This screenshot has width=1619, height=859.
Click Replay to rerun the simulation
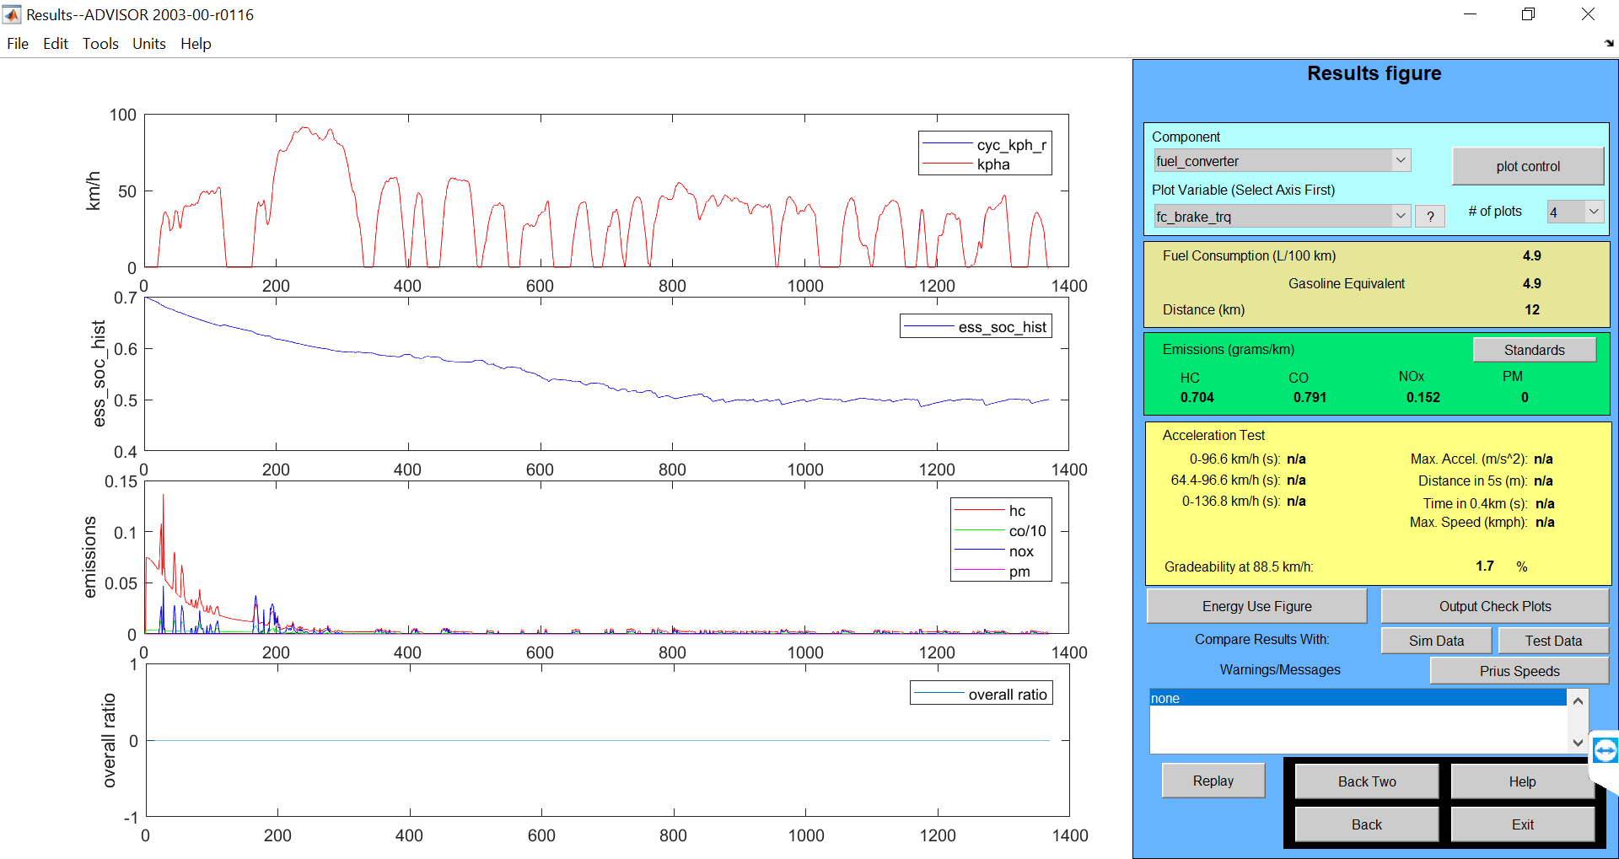point(1213,780)
